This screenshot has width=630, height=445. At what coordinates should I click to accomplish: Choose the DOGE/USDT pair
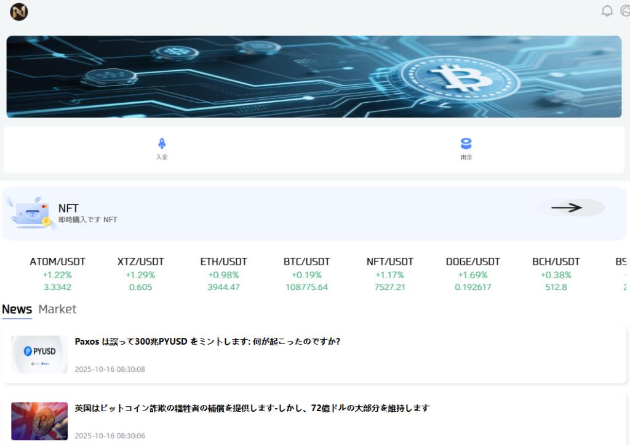472,274
